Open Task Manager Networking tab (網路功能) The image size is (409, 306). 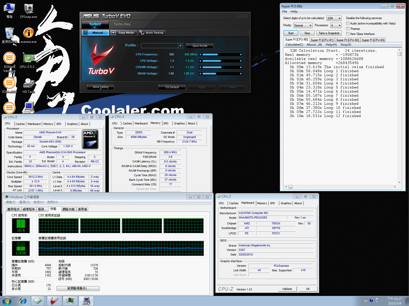(x=69, y=209)
